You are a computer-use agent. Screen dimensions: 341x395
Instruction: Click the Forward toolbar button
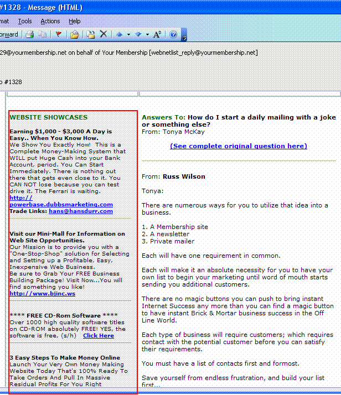(x=9, y=34)
